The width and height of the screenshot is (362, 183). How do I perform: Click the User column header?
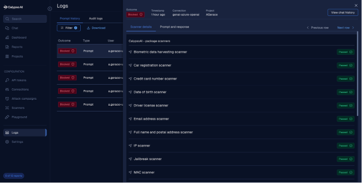point(111,41)
